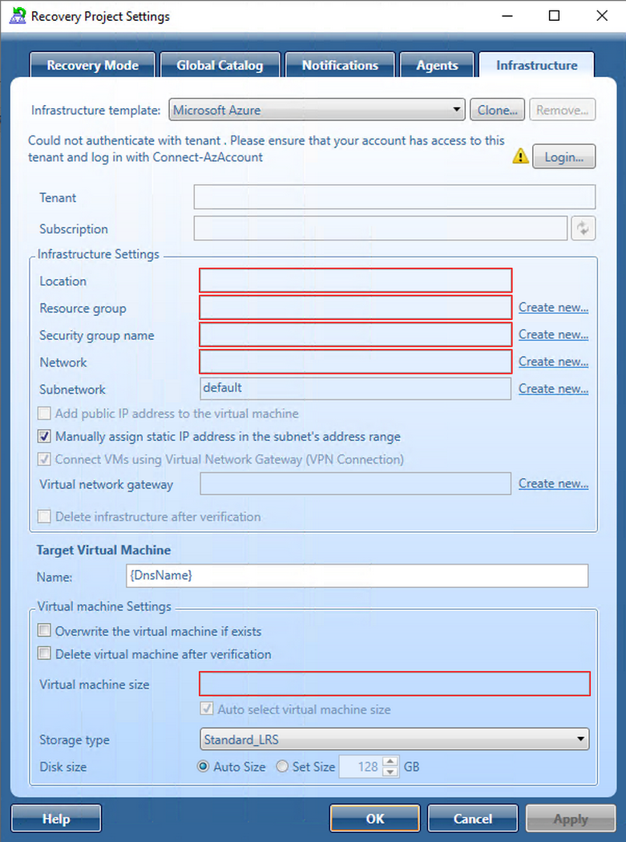Click the yellow warning icon beside Login

[520, 156]
